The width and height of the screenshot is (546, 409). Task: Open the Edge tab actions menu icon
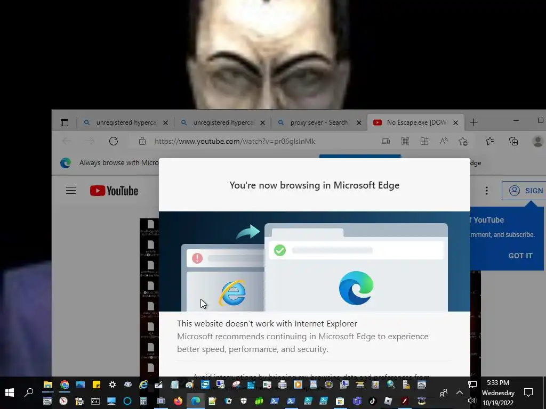click(65, 122)
